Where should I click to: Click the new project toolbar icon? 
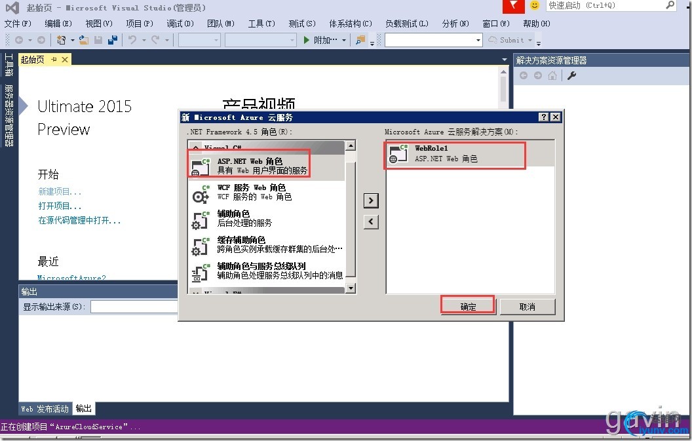click(x=62, y=40)
